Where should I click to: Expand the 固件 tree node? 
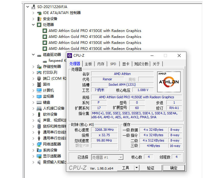[x=33, y=85]
